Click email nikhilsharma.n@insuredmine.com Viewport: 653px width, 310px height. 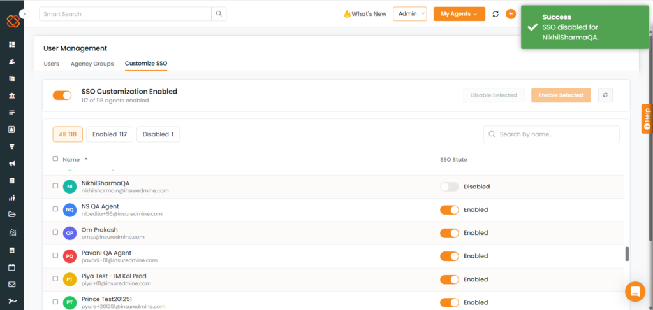tap(125, 191)
